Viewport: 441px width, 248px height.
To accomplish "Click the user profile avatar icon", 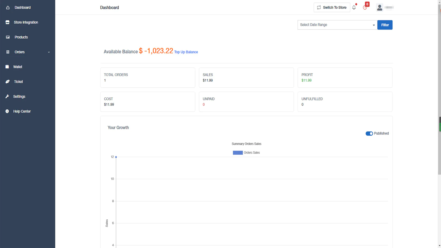I will pos(380,7).
